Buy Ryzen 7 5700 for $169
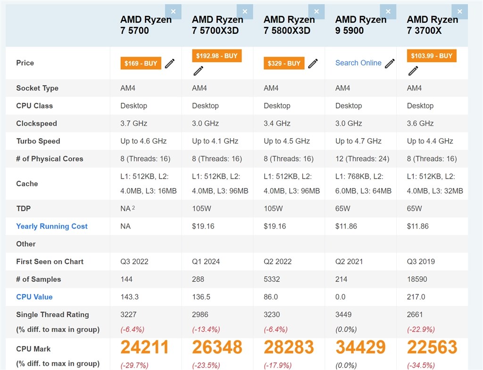Viewport: 483px width, 370px height. pyautogui.click(x=141, y=64)
